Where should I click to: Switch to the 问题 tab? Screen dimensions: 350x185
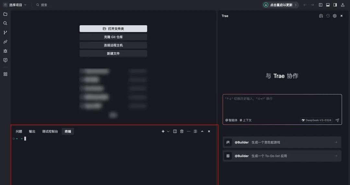tap(19, 131)
